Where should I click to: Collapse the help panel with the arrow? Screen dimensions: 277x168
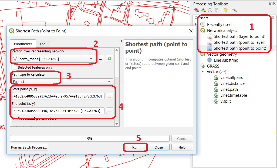pos(121,41)
